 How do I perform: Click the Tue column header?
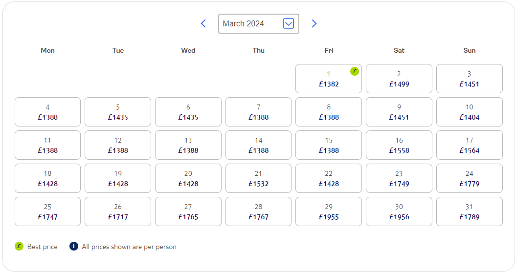click(x=118, y=50)
